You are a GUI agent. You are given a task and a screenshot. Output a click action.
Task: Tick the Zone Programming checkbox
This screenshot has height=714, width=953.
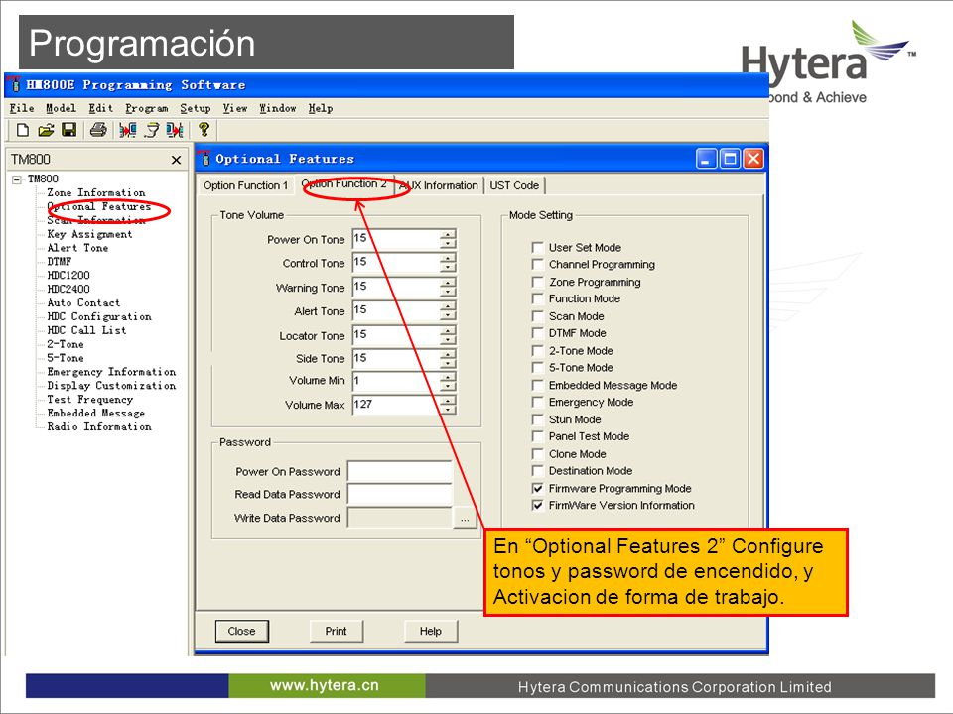tap(537, 282)
